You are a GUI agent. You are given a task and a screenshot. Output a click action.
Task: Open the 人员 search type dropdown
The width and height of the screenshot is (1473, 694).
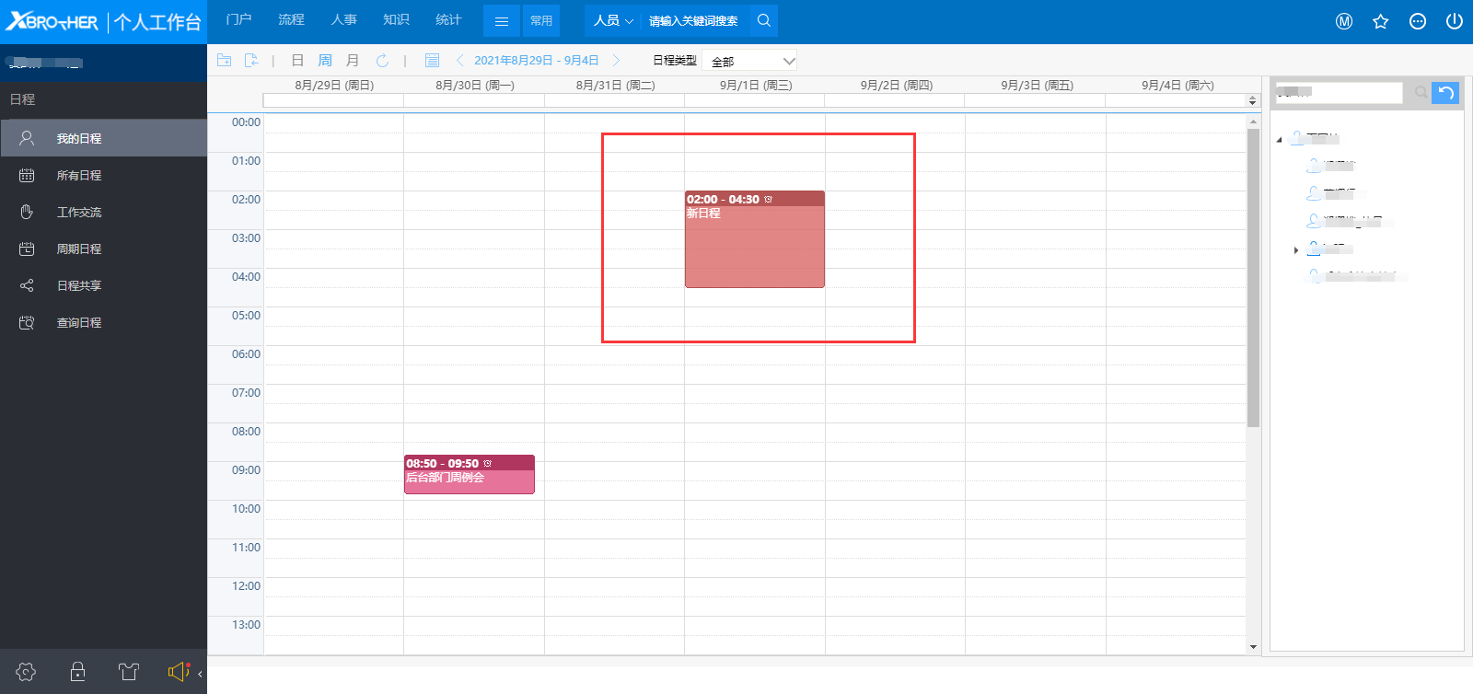point(613,20)
